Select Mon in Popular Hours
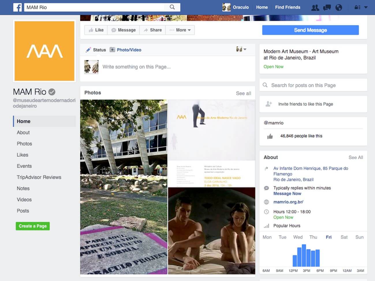This screenshot has width=375, height=281. 267,237
